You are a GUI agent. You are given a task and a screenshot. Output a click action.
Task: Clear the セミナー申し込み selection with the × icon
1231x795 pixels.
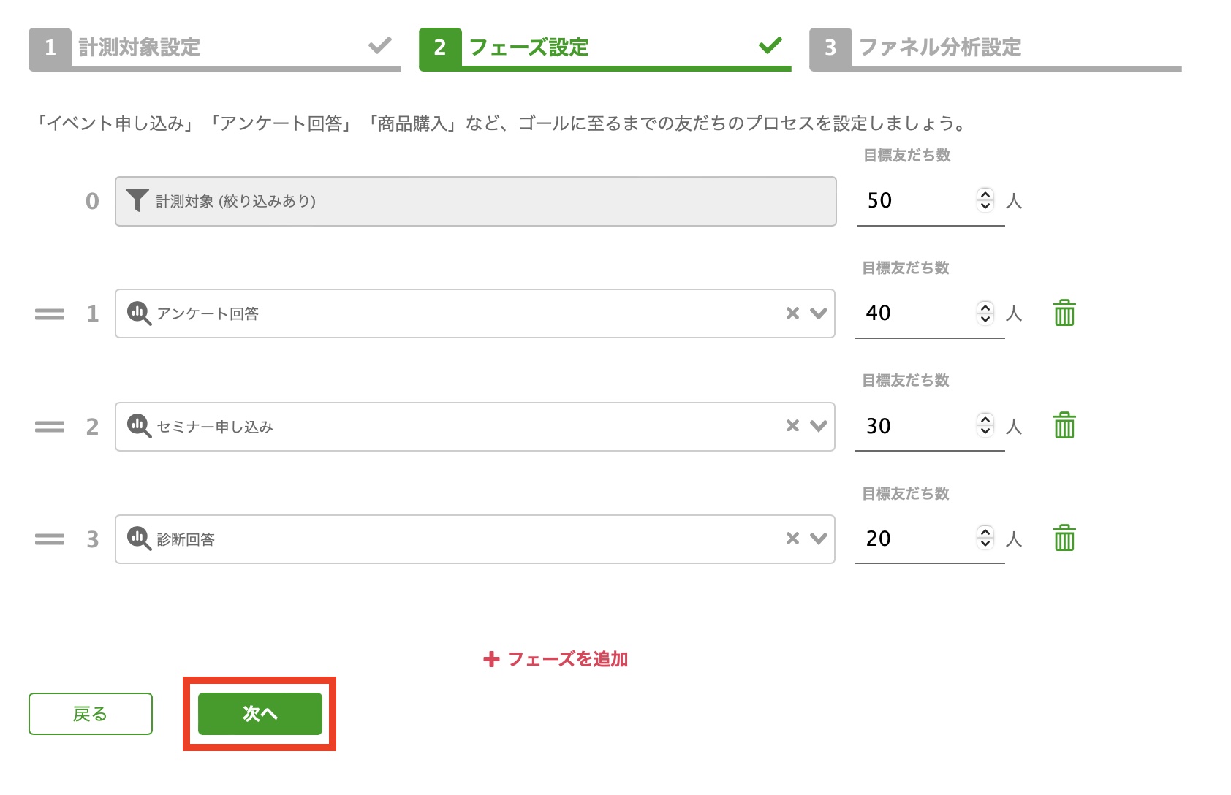coord(792,426)
